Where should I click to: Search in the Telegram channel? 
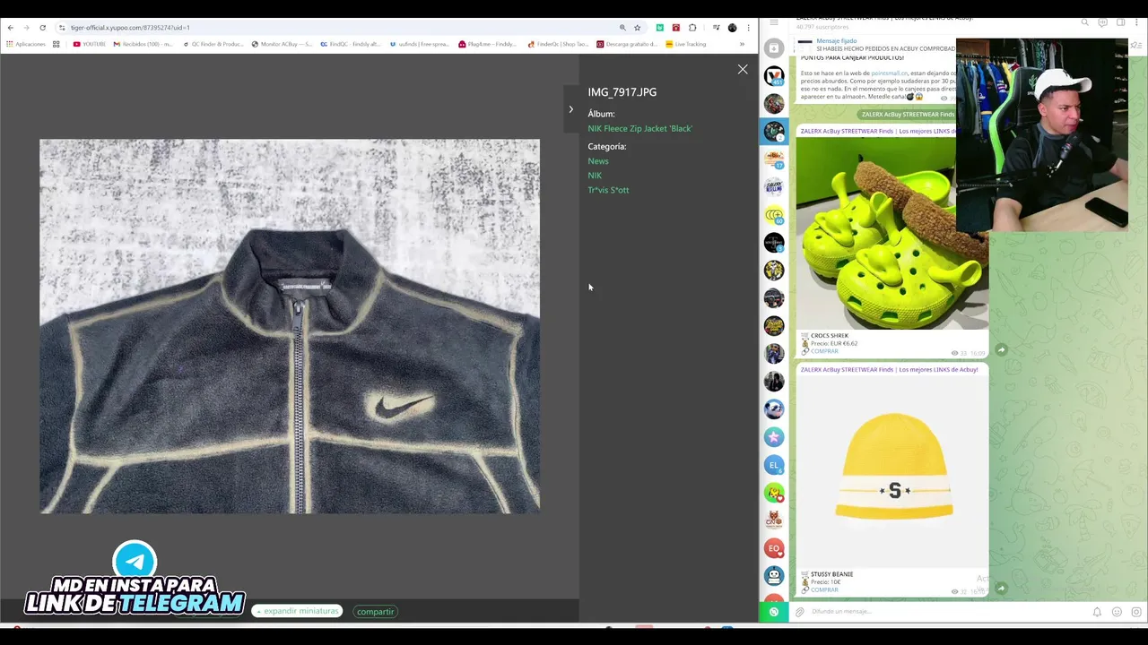click(1084, 21)
